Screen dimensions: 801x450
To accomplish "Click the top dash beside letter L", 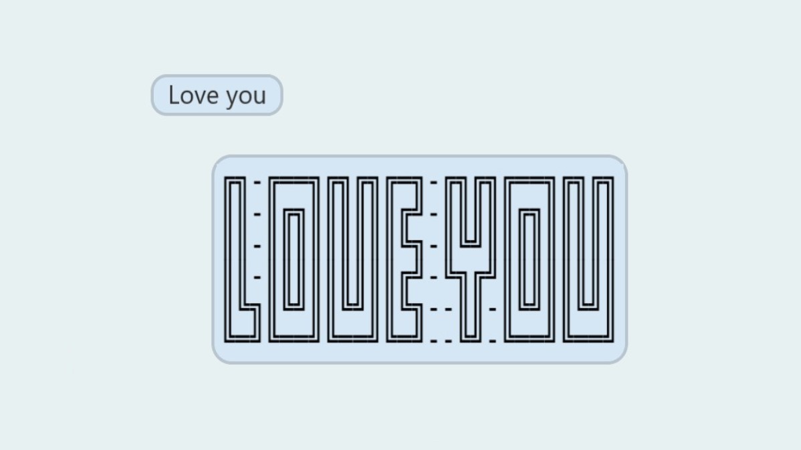I will pyautogui.click(x=257, y=182).
